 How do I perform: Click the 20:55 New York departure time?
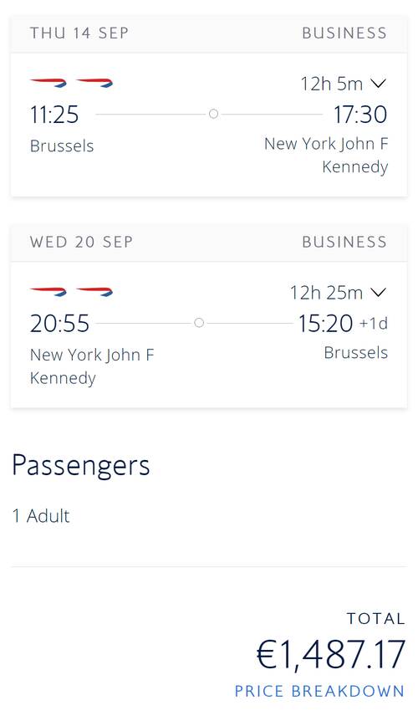59,324
